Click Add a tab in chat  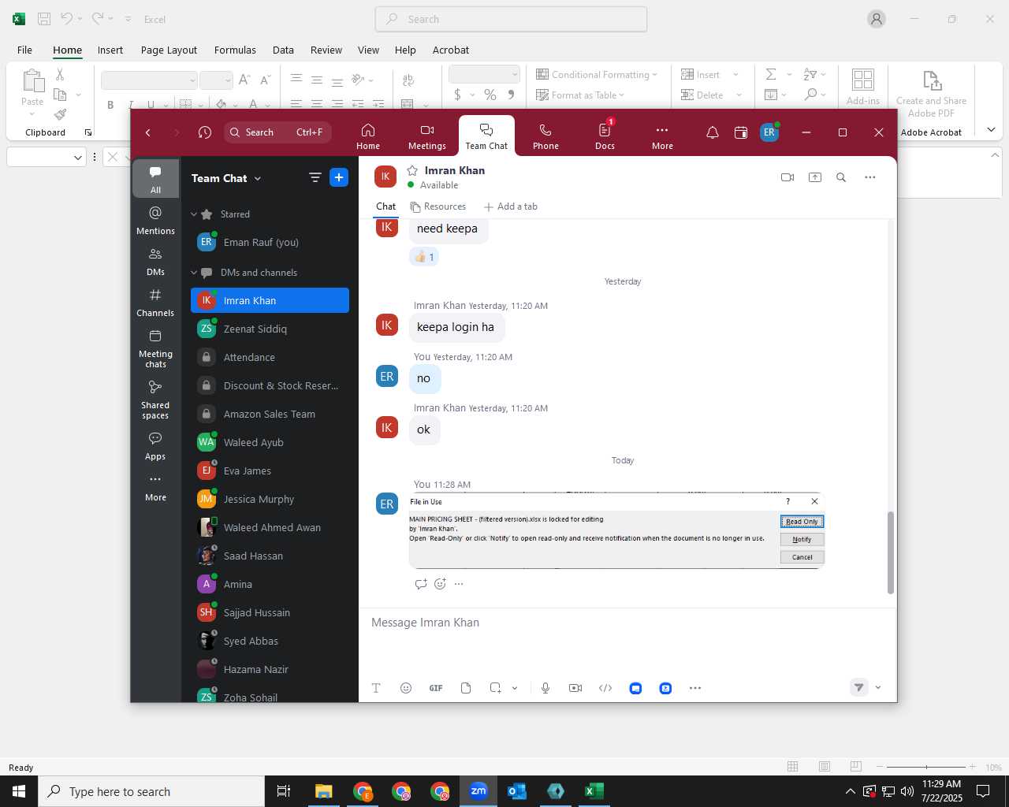click(x=510, y=206)
